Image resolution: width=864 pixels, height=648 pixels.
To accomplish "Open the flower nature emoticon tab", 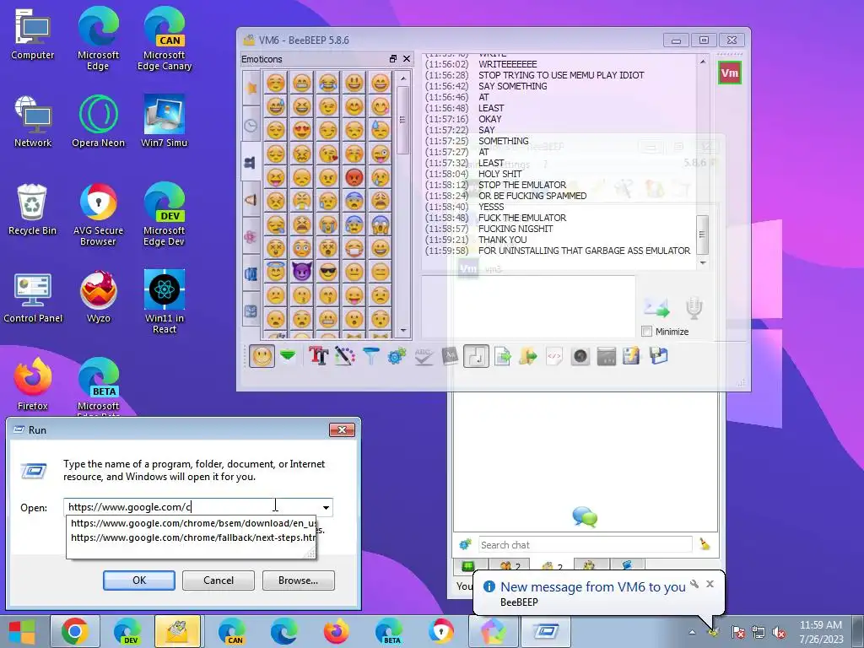I will (251, 237).
